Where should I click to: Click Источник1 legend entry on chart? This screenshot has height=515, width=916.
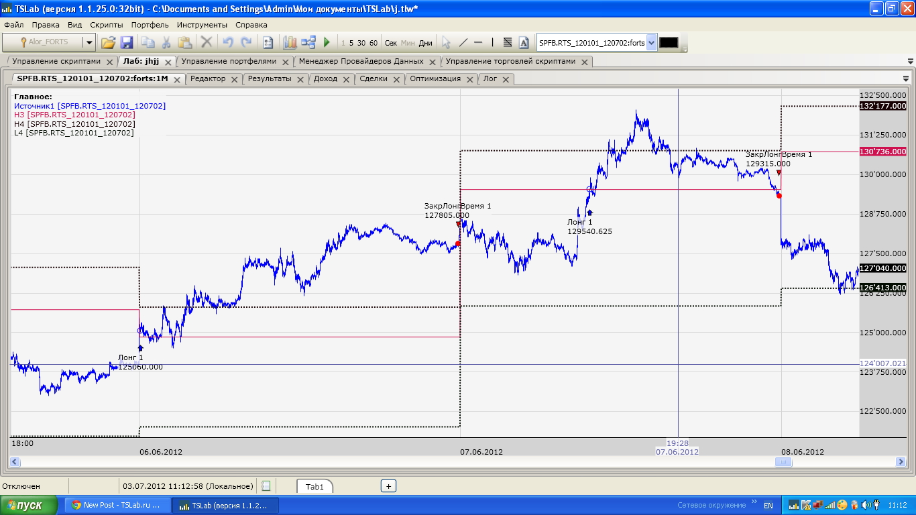pyautogui.click(x=90, y=106)
